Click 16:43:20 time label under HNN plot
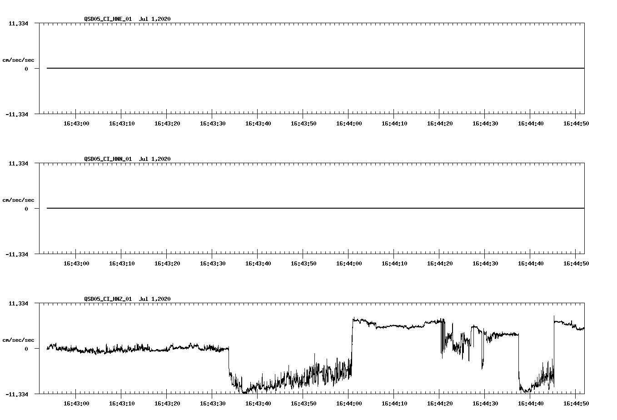617x420 pixels. [167, 264]
